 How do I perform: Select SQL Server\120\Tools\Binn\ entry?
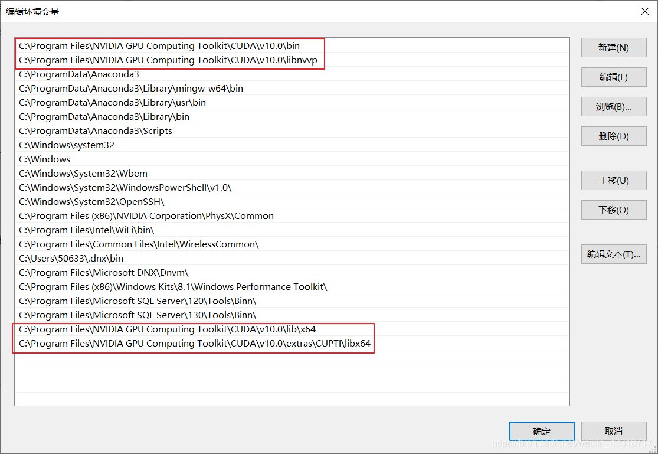292,301
